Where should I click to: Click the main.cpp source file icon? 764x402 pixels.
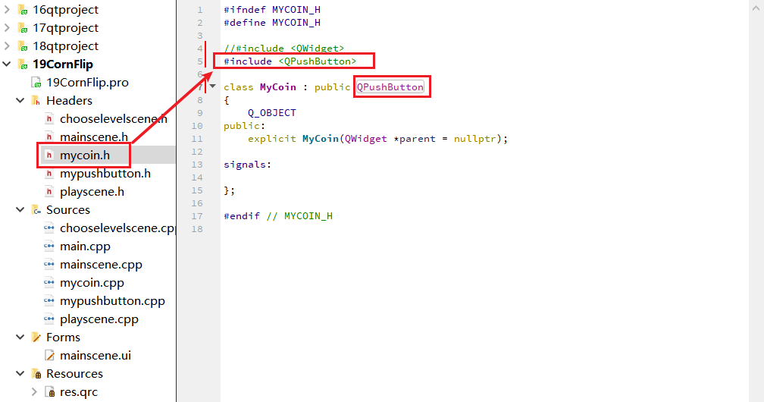coord(49,247)
